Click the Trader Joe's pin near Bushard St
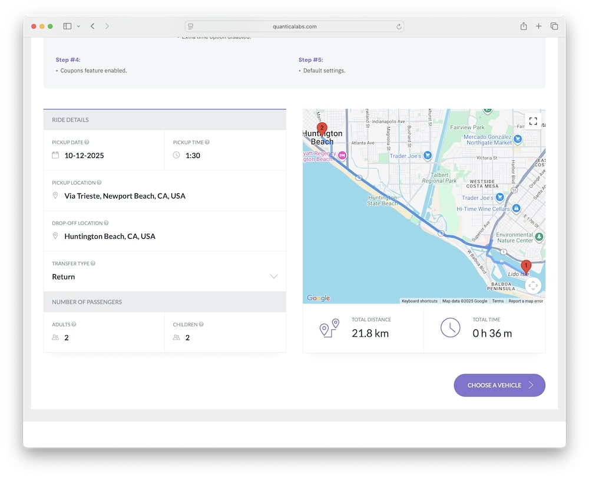The width and height of the screenshot is (589, 478). (428, 155)
